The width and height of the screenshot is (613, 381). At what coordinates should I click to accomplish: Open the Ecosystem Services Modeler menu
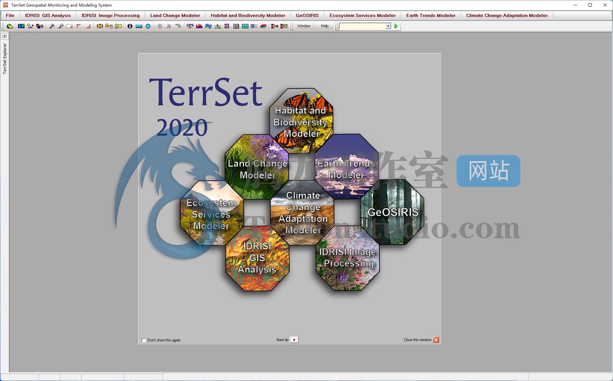tap(363, 15)
